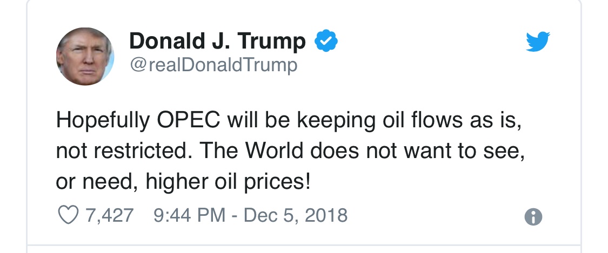Click the word OPEC in the tweet

click(189, 120)
